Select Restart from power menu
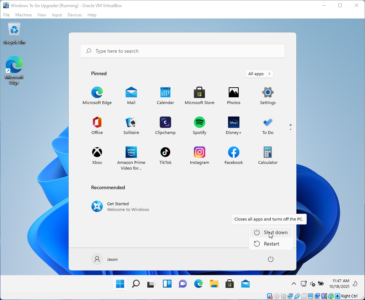This screenshot has height=300, width=365. pos(271,244)
